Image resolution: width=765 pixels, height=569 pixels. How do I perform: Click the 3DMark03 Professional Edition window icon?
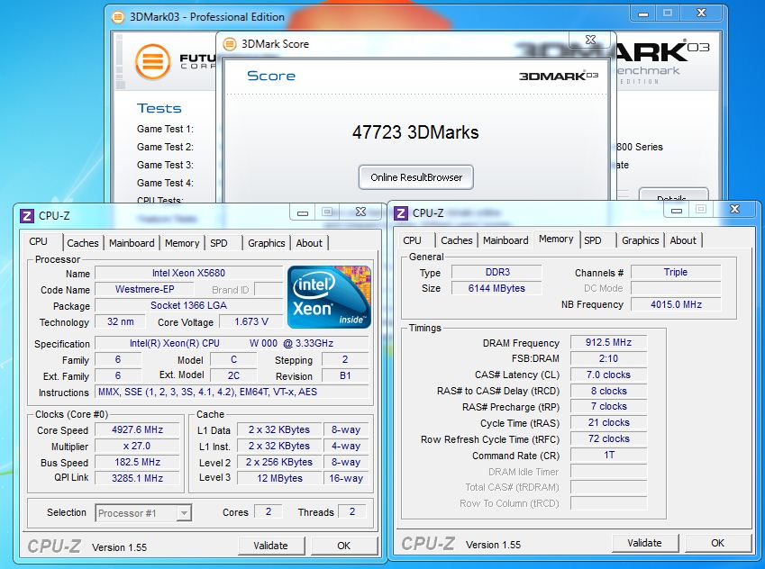point(118,16)
